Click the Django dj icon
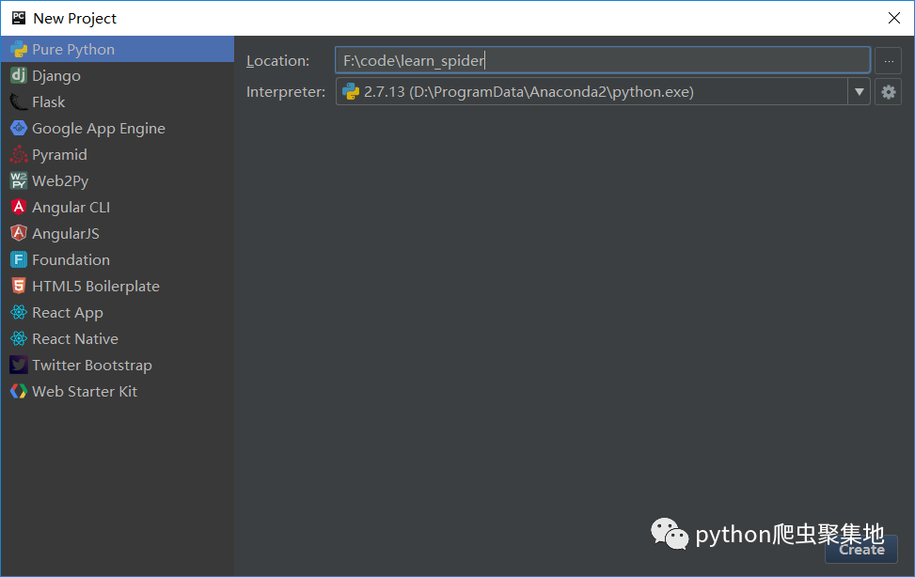The image size is (915, 577). (19, 75)
